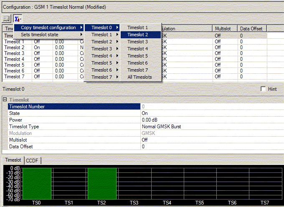Image resolution: width=284 pixels, height=207 pixels.
Task: Click the TS4 label under graph
Action: [x=167, y=203]
